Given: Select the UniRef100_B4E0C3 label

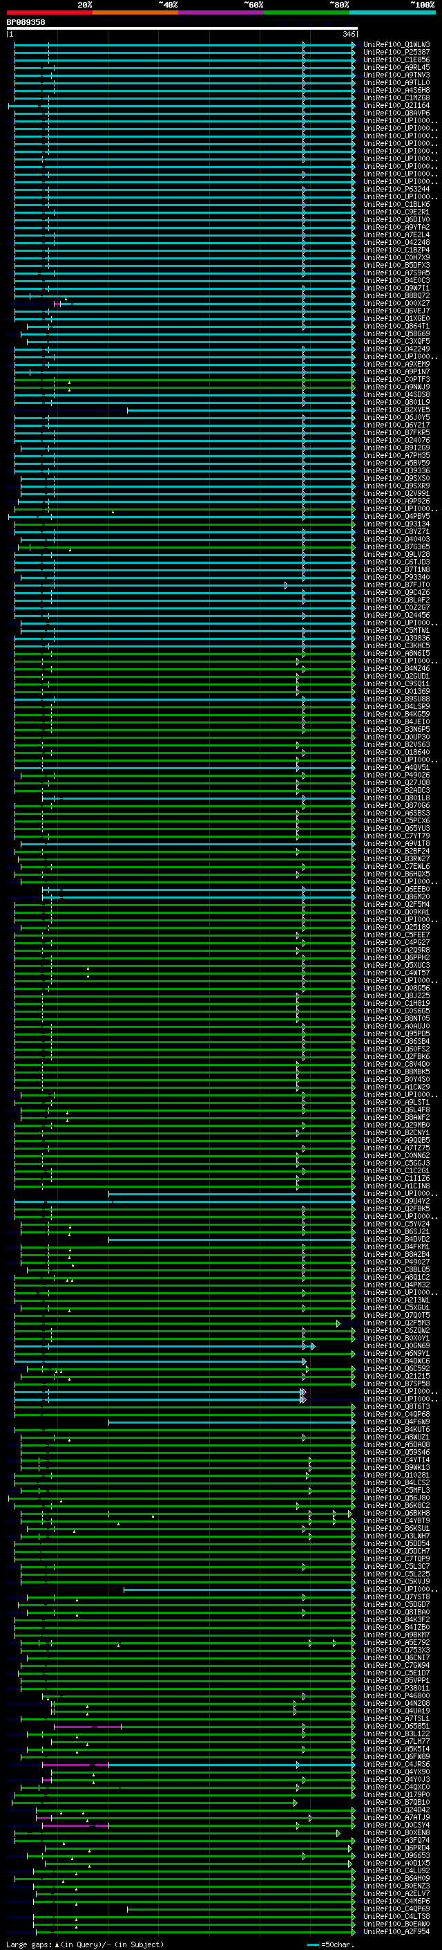Looking at the screenshot, I should coord(396,280).
